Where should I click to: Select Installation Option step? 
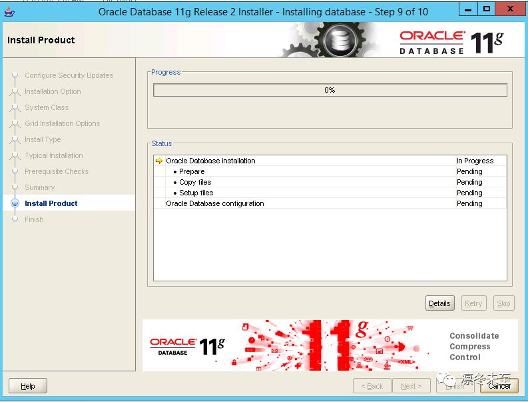[x=53, y=91]
